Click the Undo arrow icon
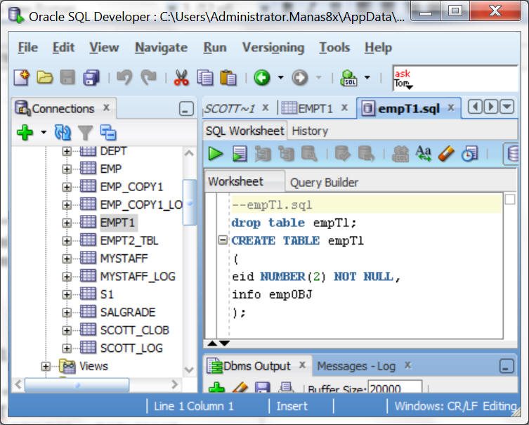The image size is (529, 425). tap(124, 77)
